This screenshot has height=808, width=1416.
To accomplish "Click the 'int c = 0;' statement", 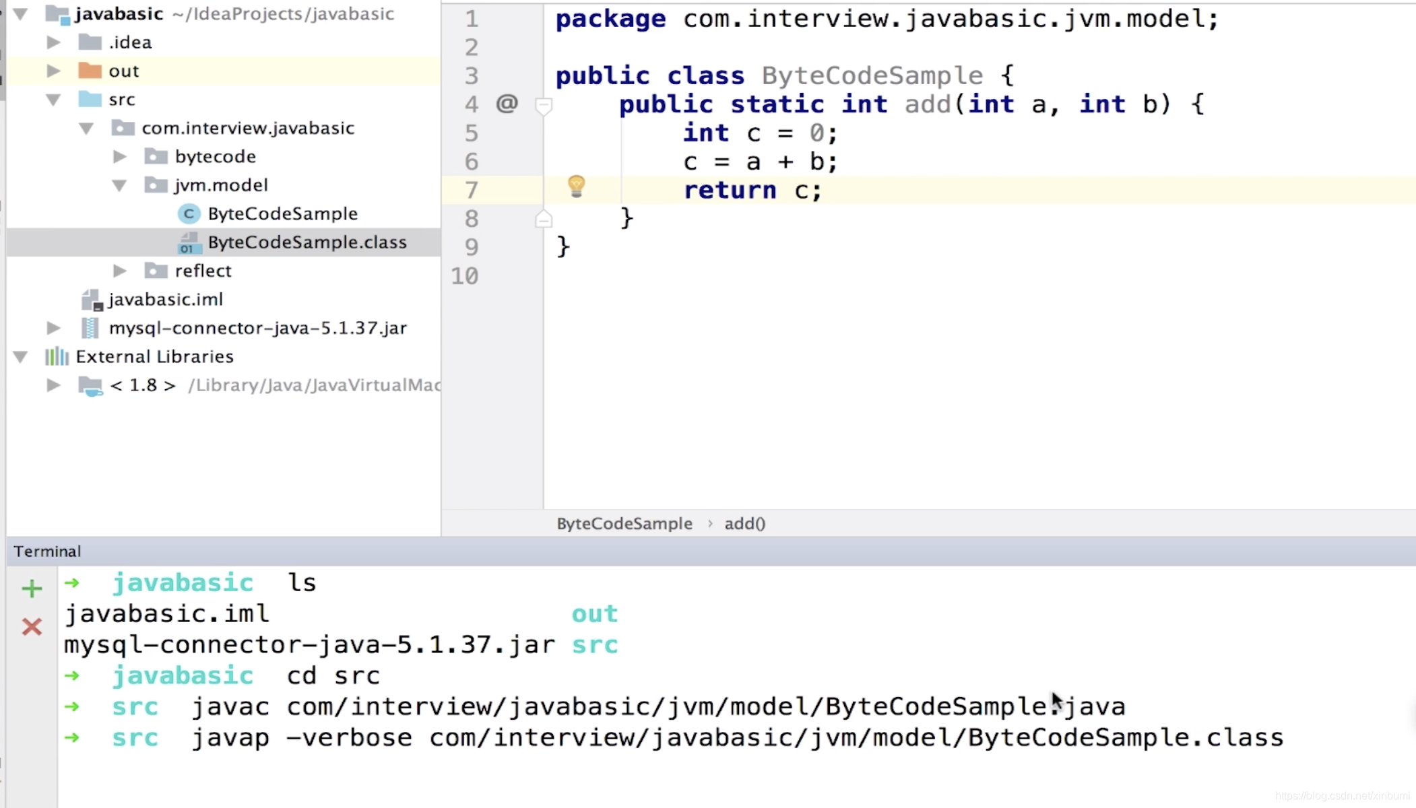I will [761, 133].
